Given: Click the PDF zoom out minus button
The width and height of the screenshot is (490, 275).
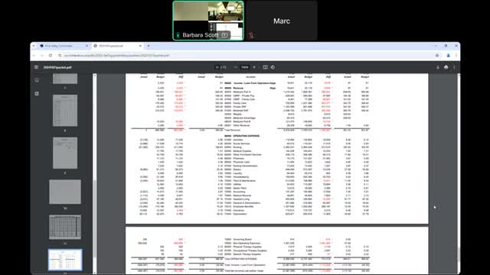Looking at the screenshot, I should 235,67.
